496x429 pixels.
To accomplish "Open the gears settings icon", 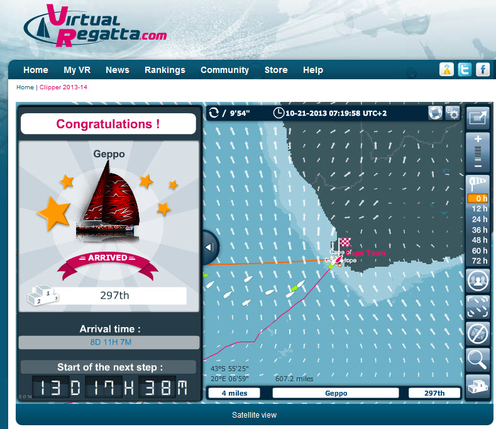I will pyautogui.click(x=453, y=113).
